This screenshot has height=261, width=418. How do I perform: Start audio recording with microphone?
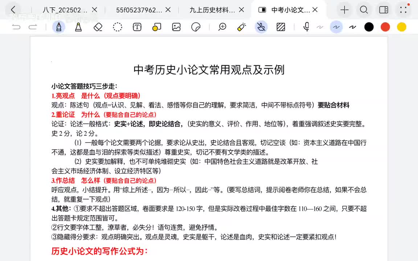[307, 26]
